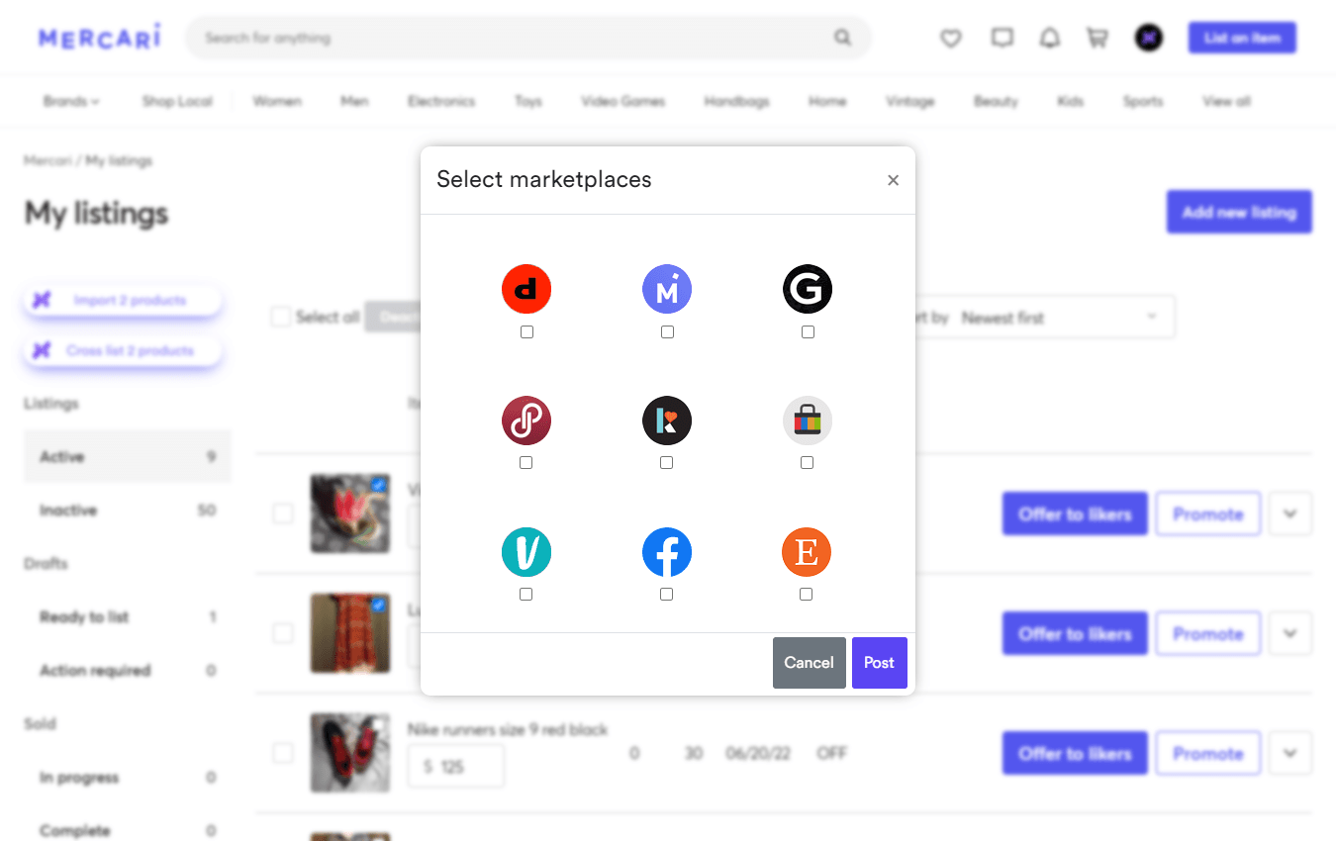The height and width of the screenshot is (841, 1336).
Task: Open the Electronics category
Action: (x=441, y=101)
